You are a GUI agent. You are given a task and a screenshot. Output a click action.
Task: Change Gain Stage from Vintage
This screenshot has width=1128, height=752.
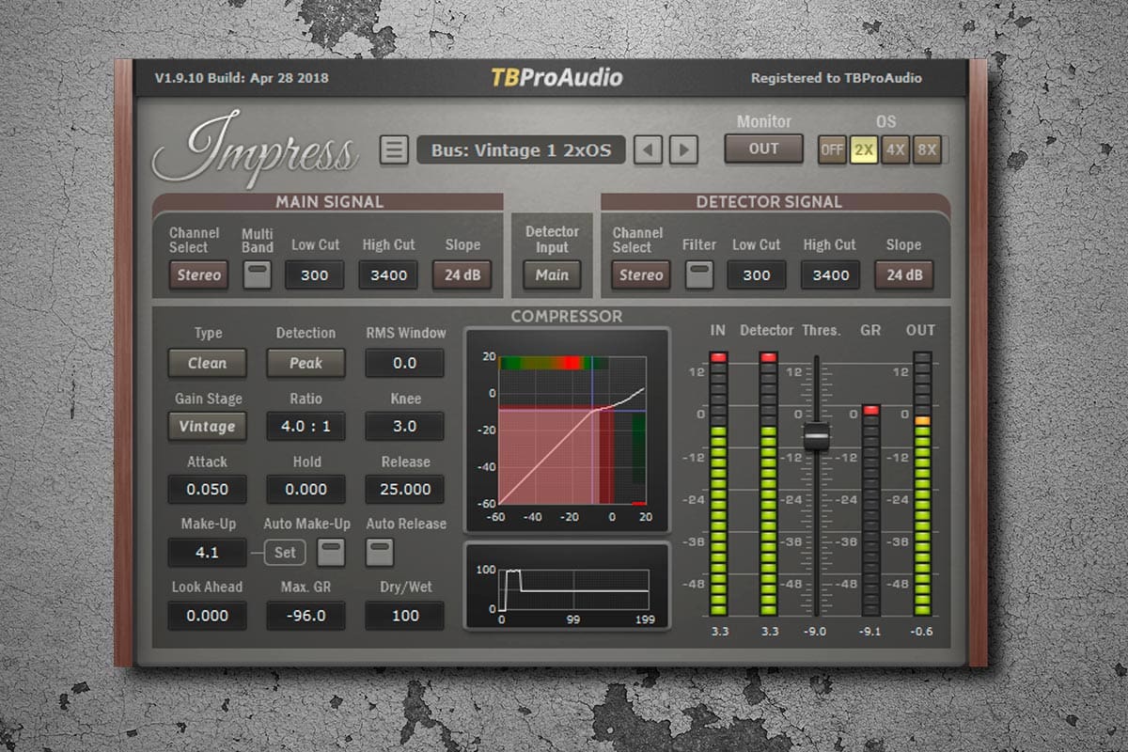click(207, 426)
